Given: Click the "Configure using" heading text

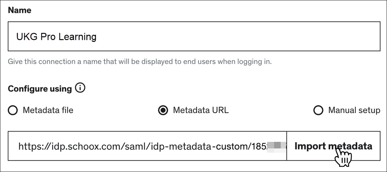Looking at the screenshot, I should click(x=40, y=89).
